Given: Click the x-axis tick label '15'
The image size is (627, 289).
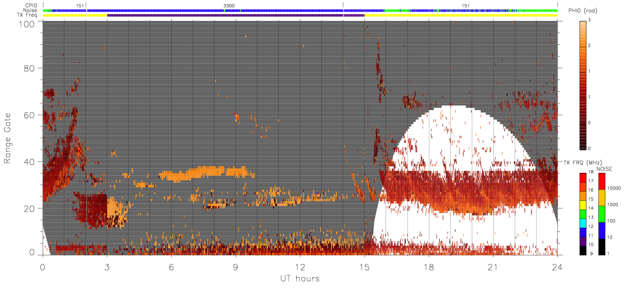Looking at the screenshot, I should tap(364, 267).
